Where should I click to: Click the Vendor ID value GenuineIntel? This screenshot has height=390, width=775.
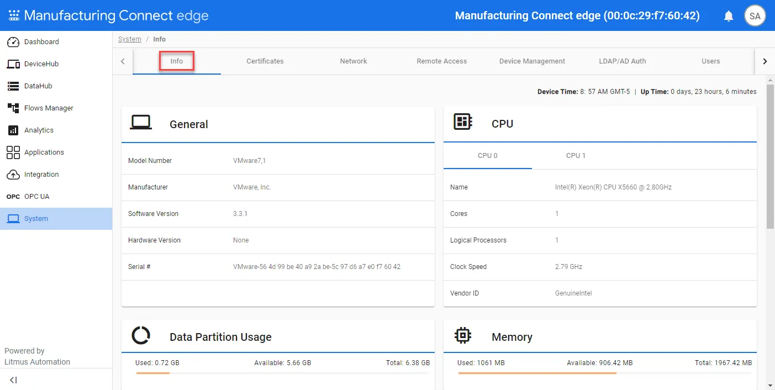(x=573, y=293)
